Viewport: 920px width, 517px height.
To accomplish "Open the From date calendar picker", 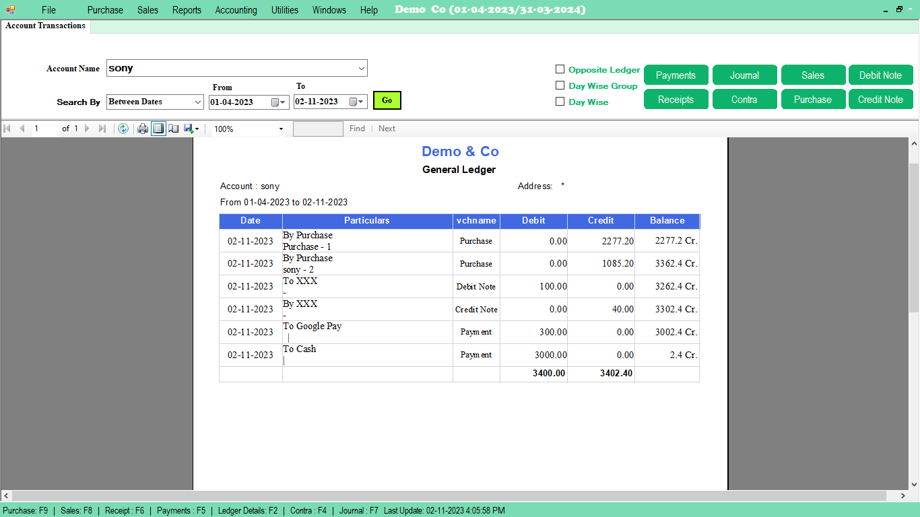I will (277, 102).
